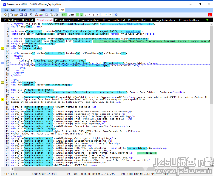This screenshot has height=176, width=214.
Task: Open the Tools menu
Action: pos(42,10)
